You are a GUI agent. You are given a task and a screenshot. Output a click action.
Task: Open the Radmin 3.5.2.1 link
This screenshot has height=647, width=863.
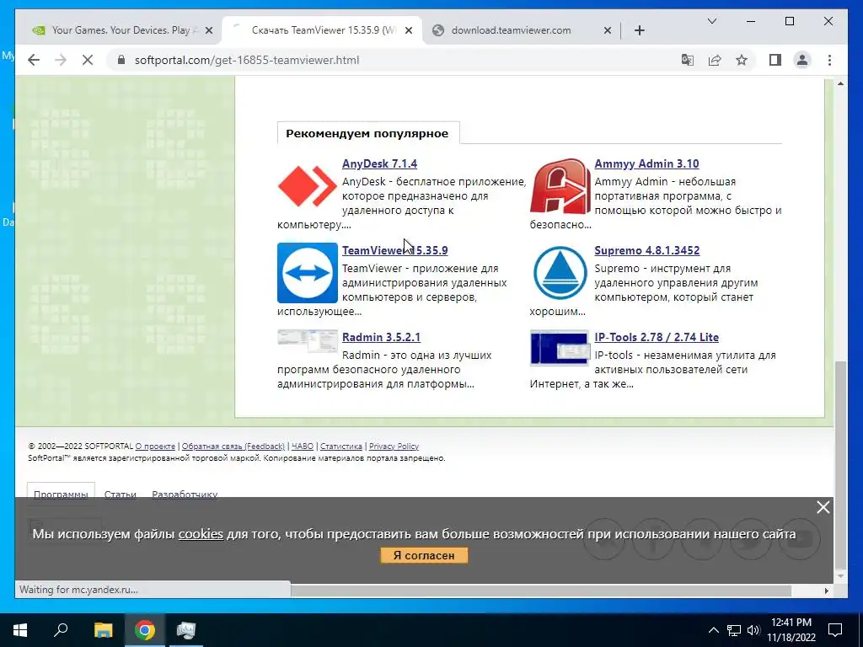tap(381, 337)
